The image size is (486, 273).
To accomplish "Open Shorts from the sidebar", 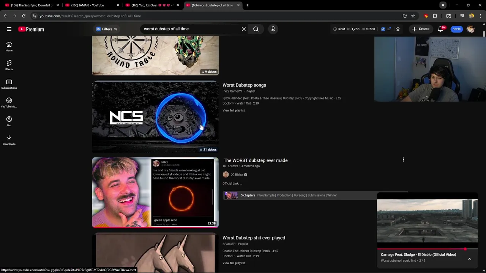I will (x=9, y=65).
